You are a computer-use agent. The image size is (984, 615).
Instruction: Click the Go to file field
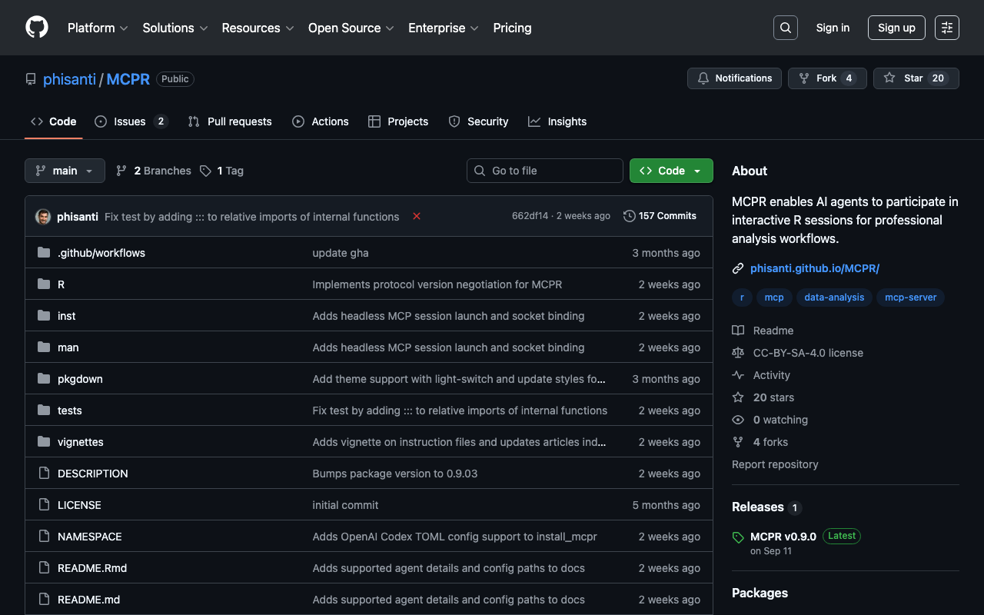(544, 171)
